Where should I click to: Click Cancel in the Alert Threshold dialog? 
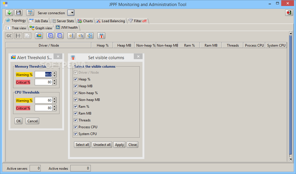pos(32,121)
